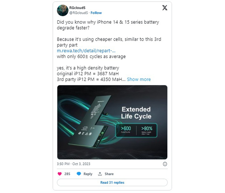Click the share upload arrow icon
Image resolution: width=225 pixels, height=193 pixels.
pyautogui.click(x=100, y=174)
